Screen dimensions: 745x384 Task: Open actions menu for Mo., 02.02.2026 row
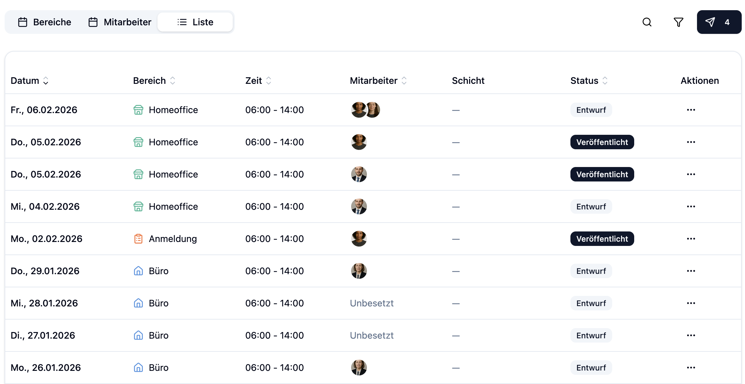point(691,239)
